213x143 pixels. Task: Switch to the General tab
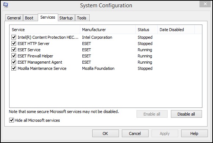(14, 18)
